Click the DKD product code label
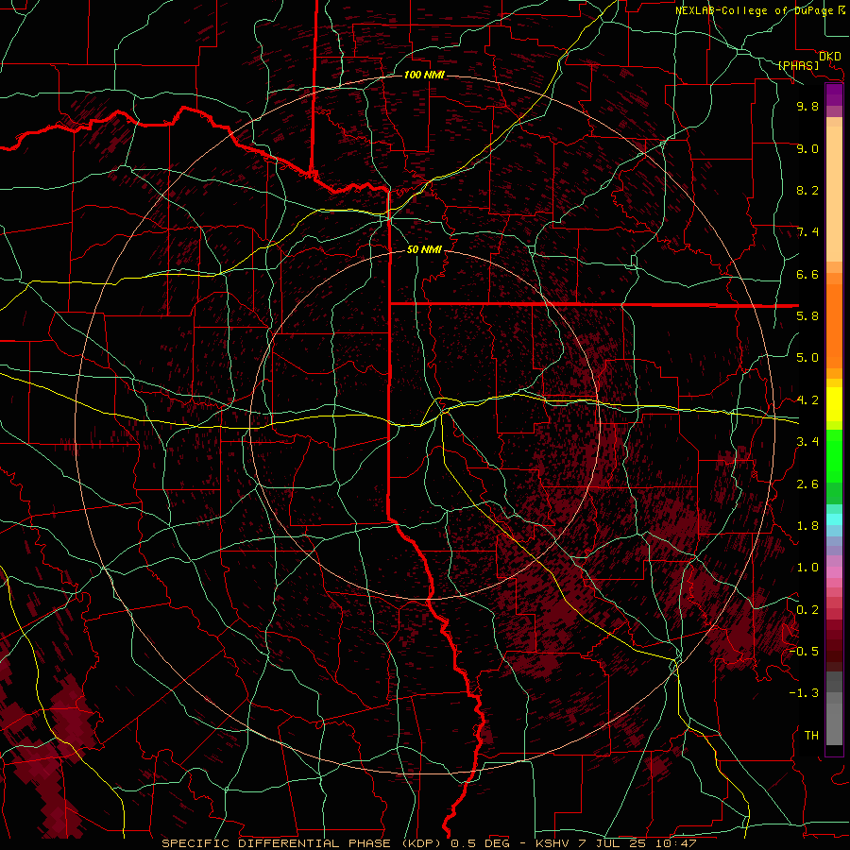Screen dimensions: 850x850 point(829,56)
